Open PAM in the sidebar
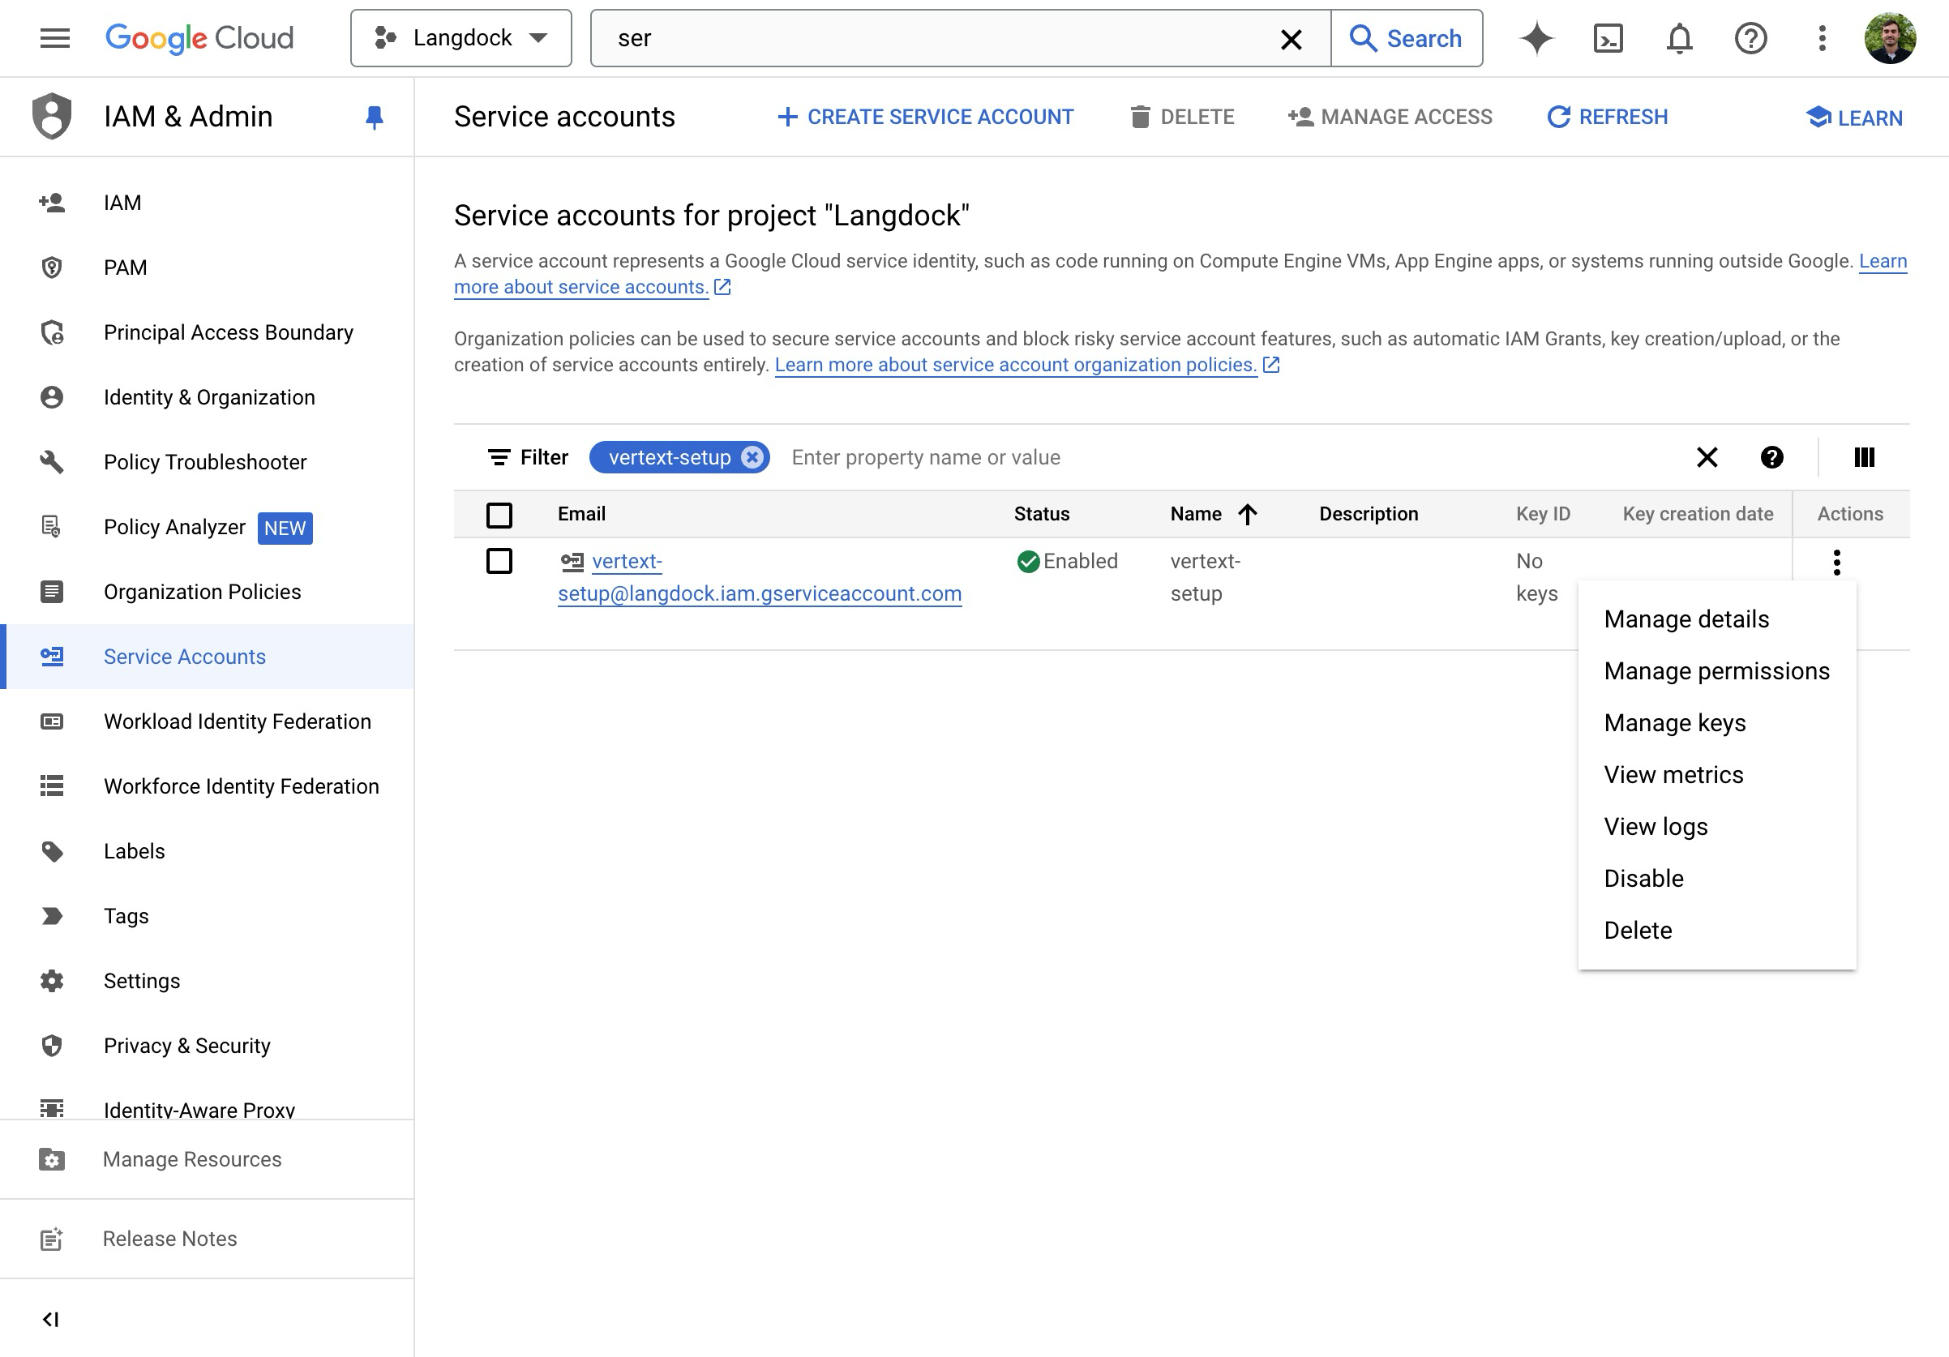 (x=207, y=268)
